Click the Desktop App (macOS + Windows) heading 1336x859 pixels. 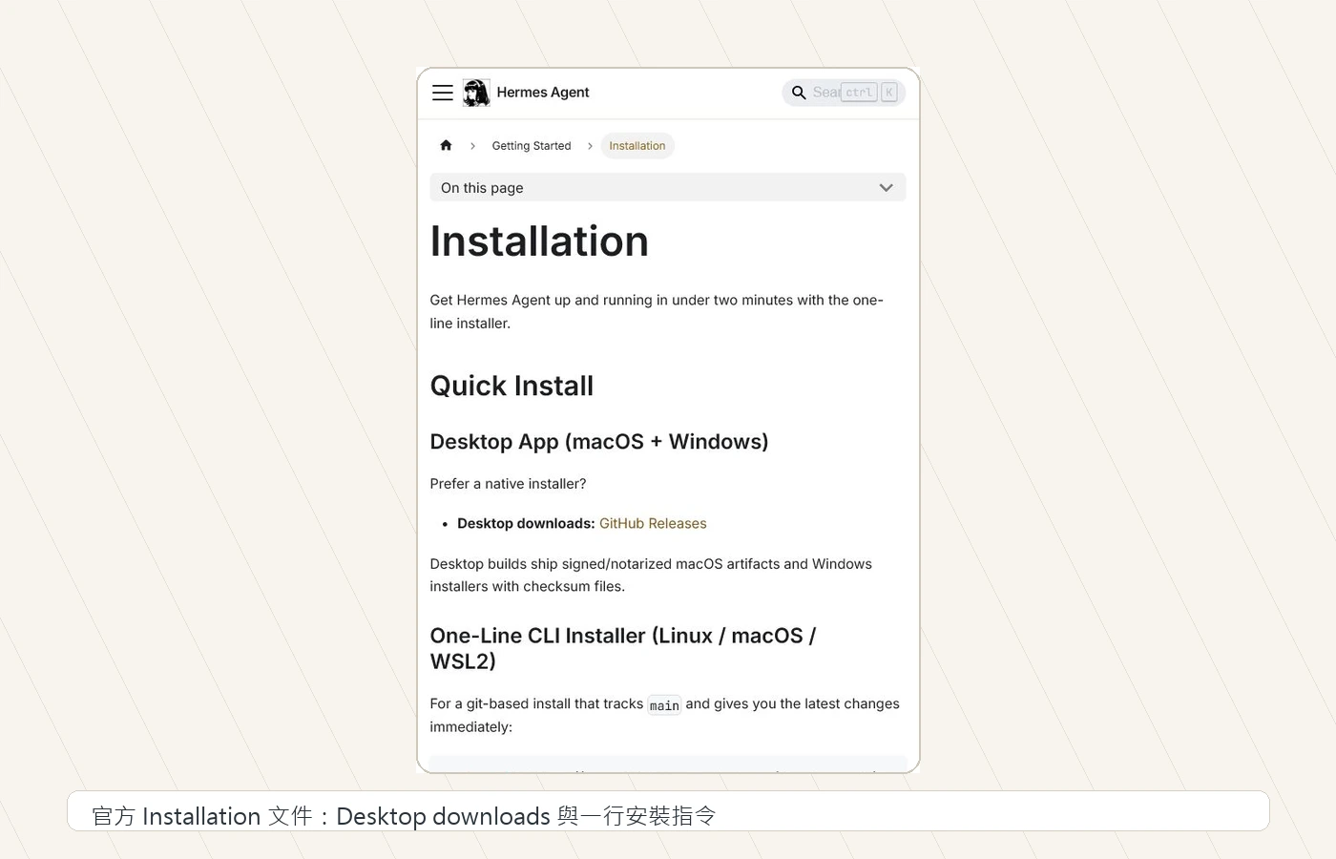599,442
